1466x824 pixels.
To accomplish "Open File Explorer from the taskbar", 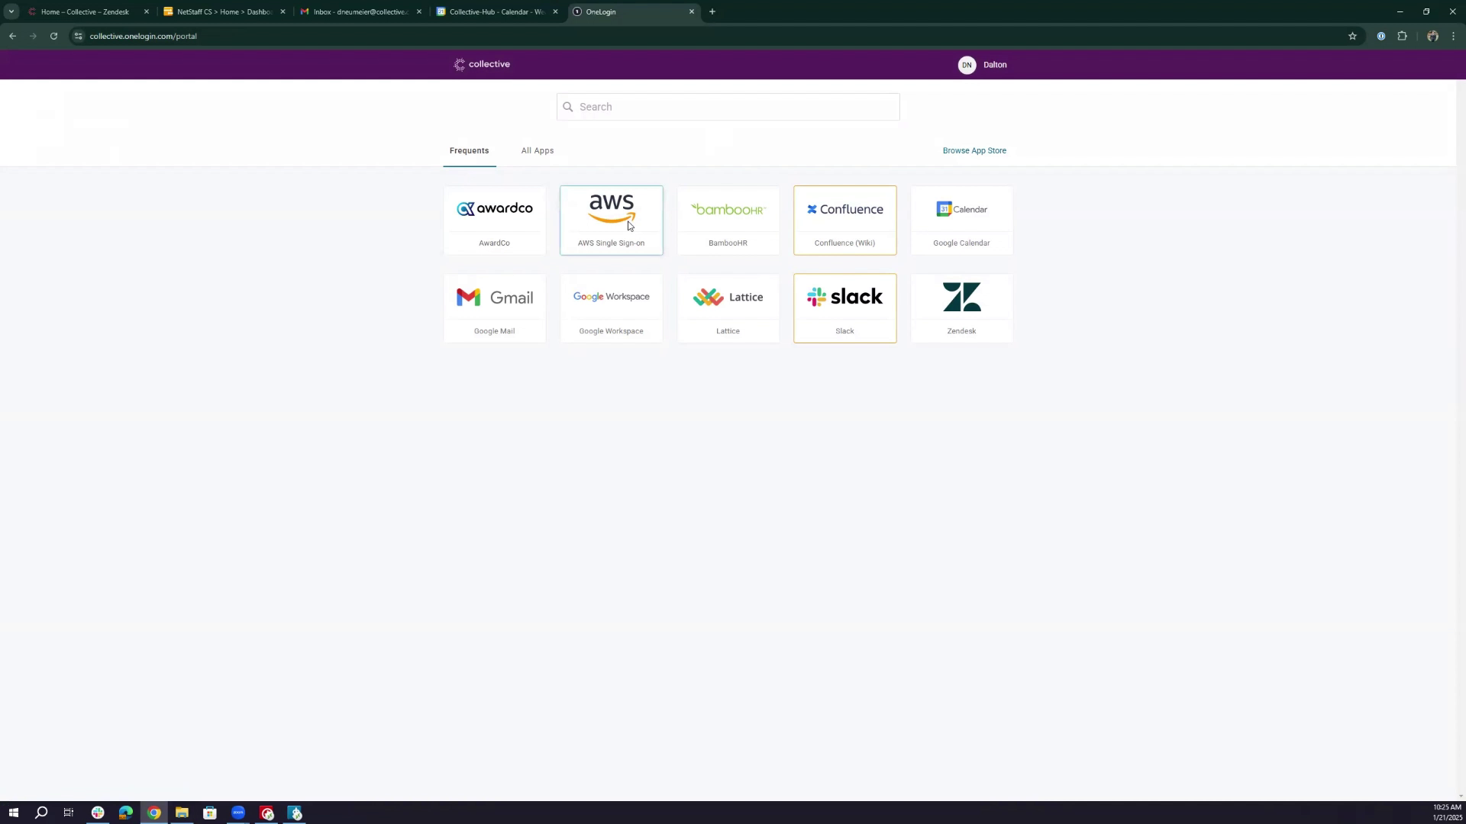I will click(x=182, y=813).
